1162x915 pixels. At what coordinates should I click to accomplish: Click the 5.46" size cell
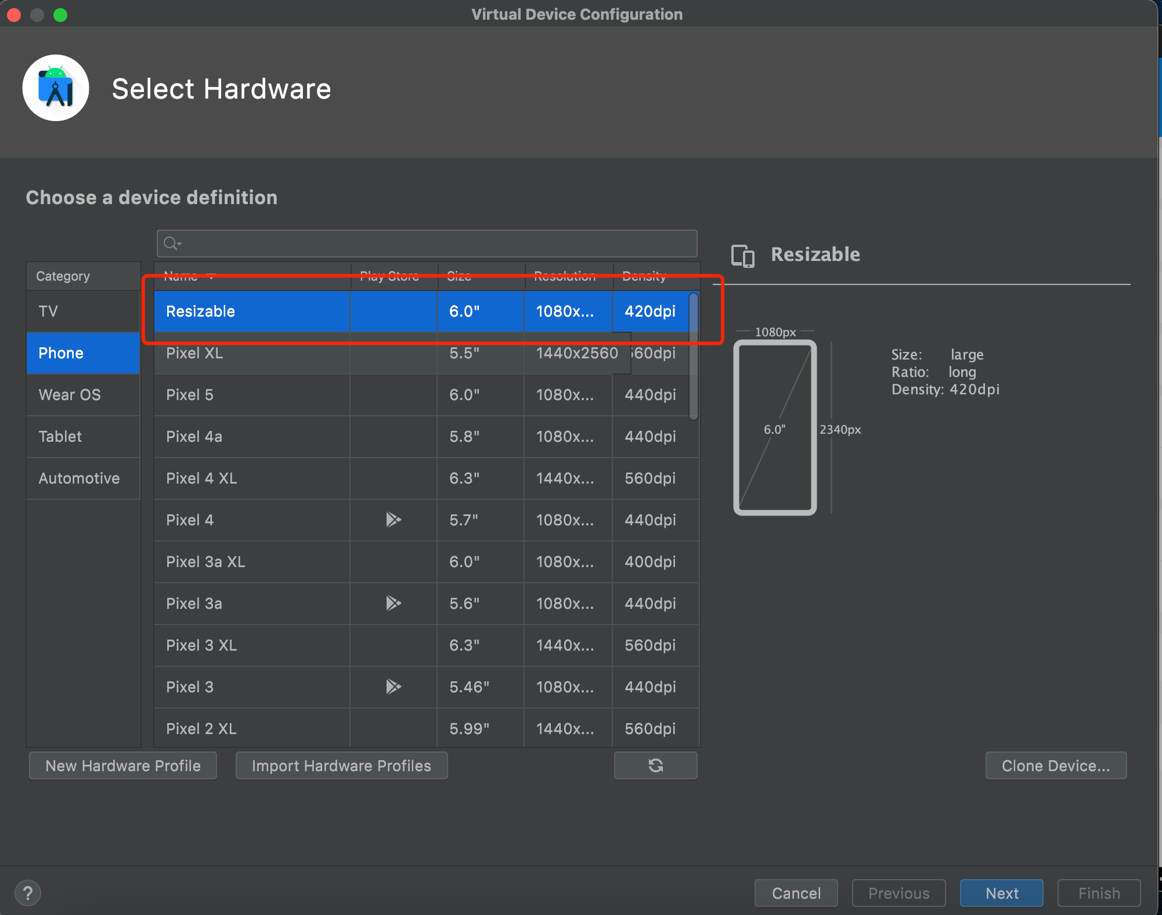481,687
